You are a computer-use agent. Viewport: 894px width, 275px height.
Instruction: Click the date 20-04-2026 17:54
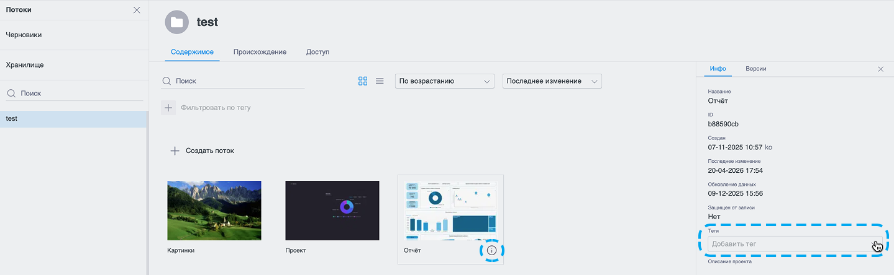point(736,170)
